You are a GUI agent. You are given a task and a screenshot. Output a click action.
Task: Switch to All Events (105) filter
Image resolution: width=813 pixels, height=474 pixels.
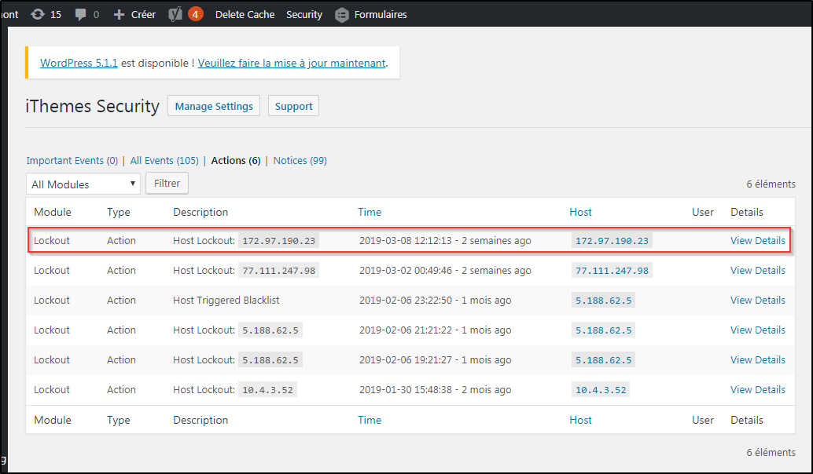pyautogui.click(x=164, y=160)
